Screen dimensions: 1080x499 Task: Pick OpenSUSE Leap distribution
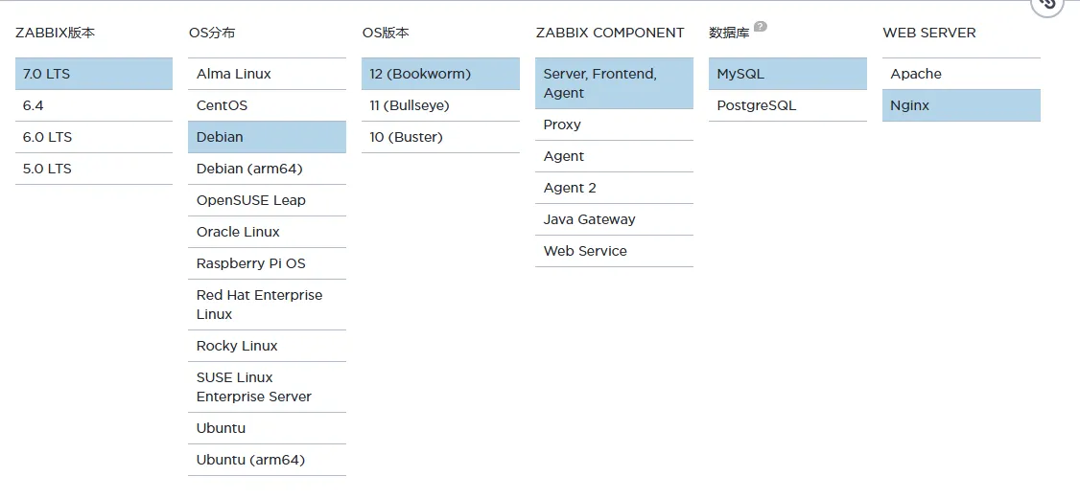pyautogui.click(x=267, y=200)
